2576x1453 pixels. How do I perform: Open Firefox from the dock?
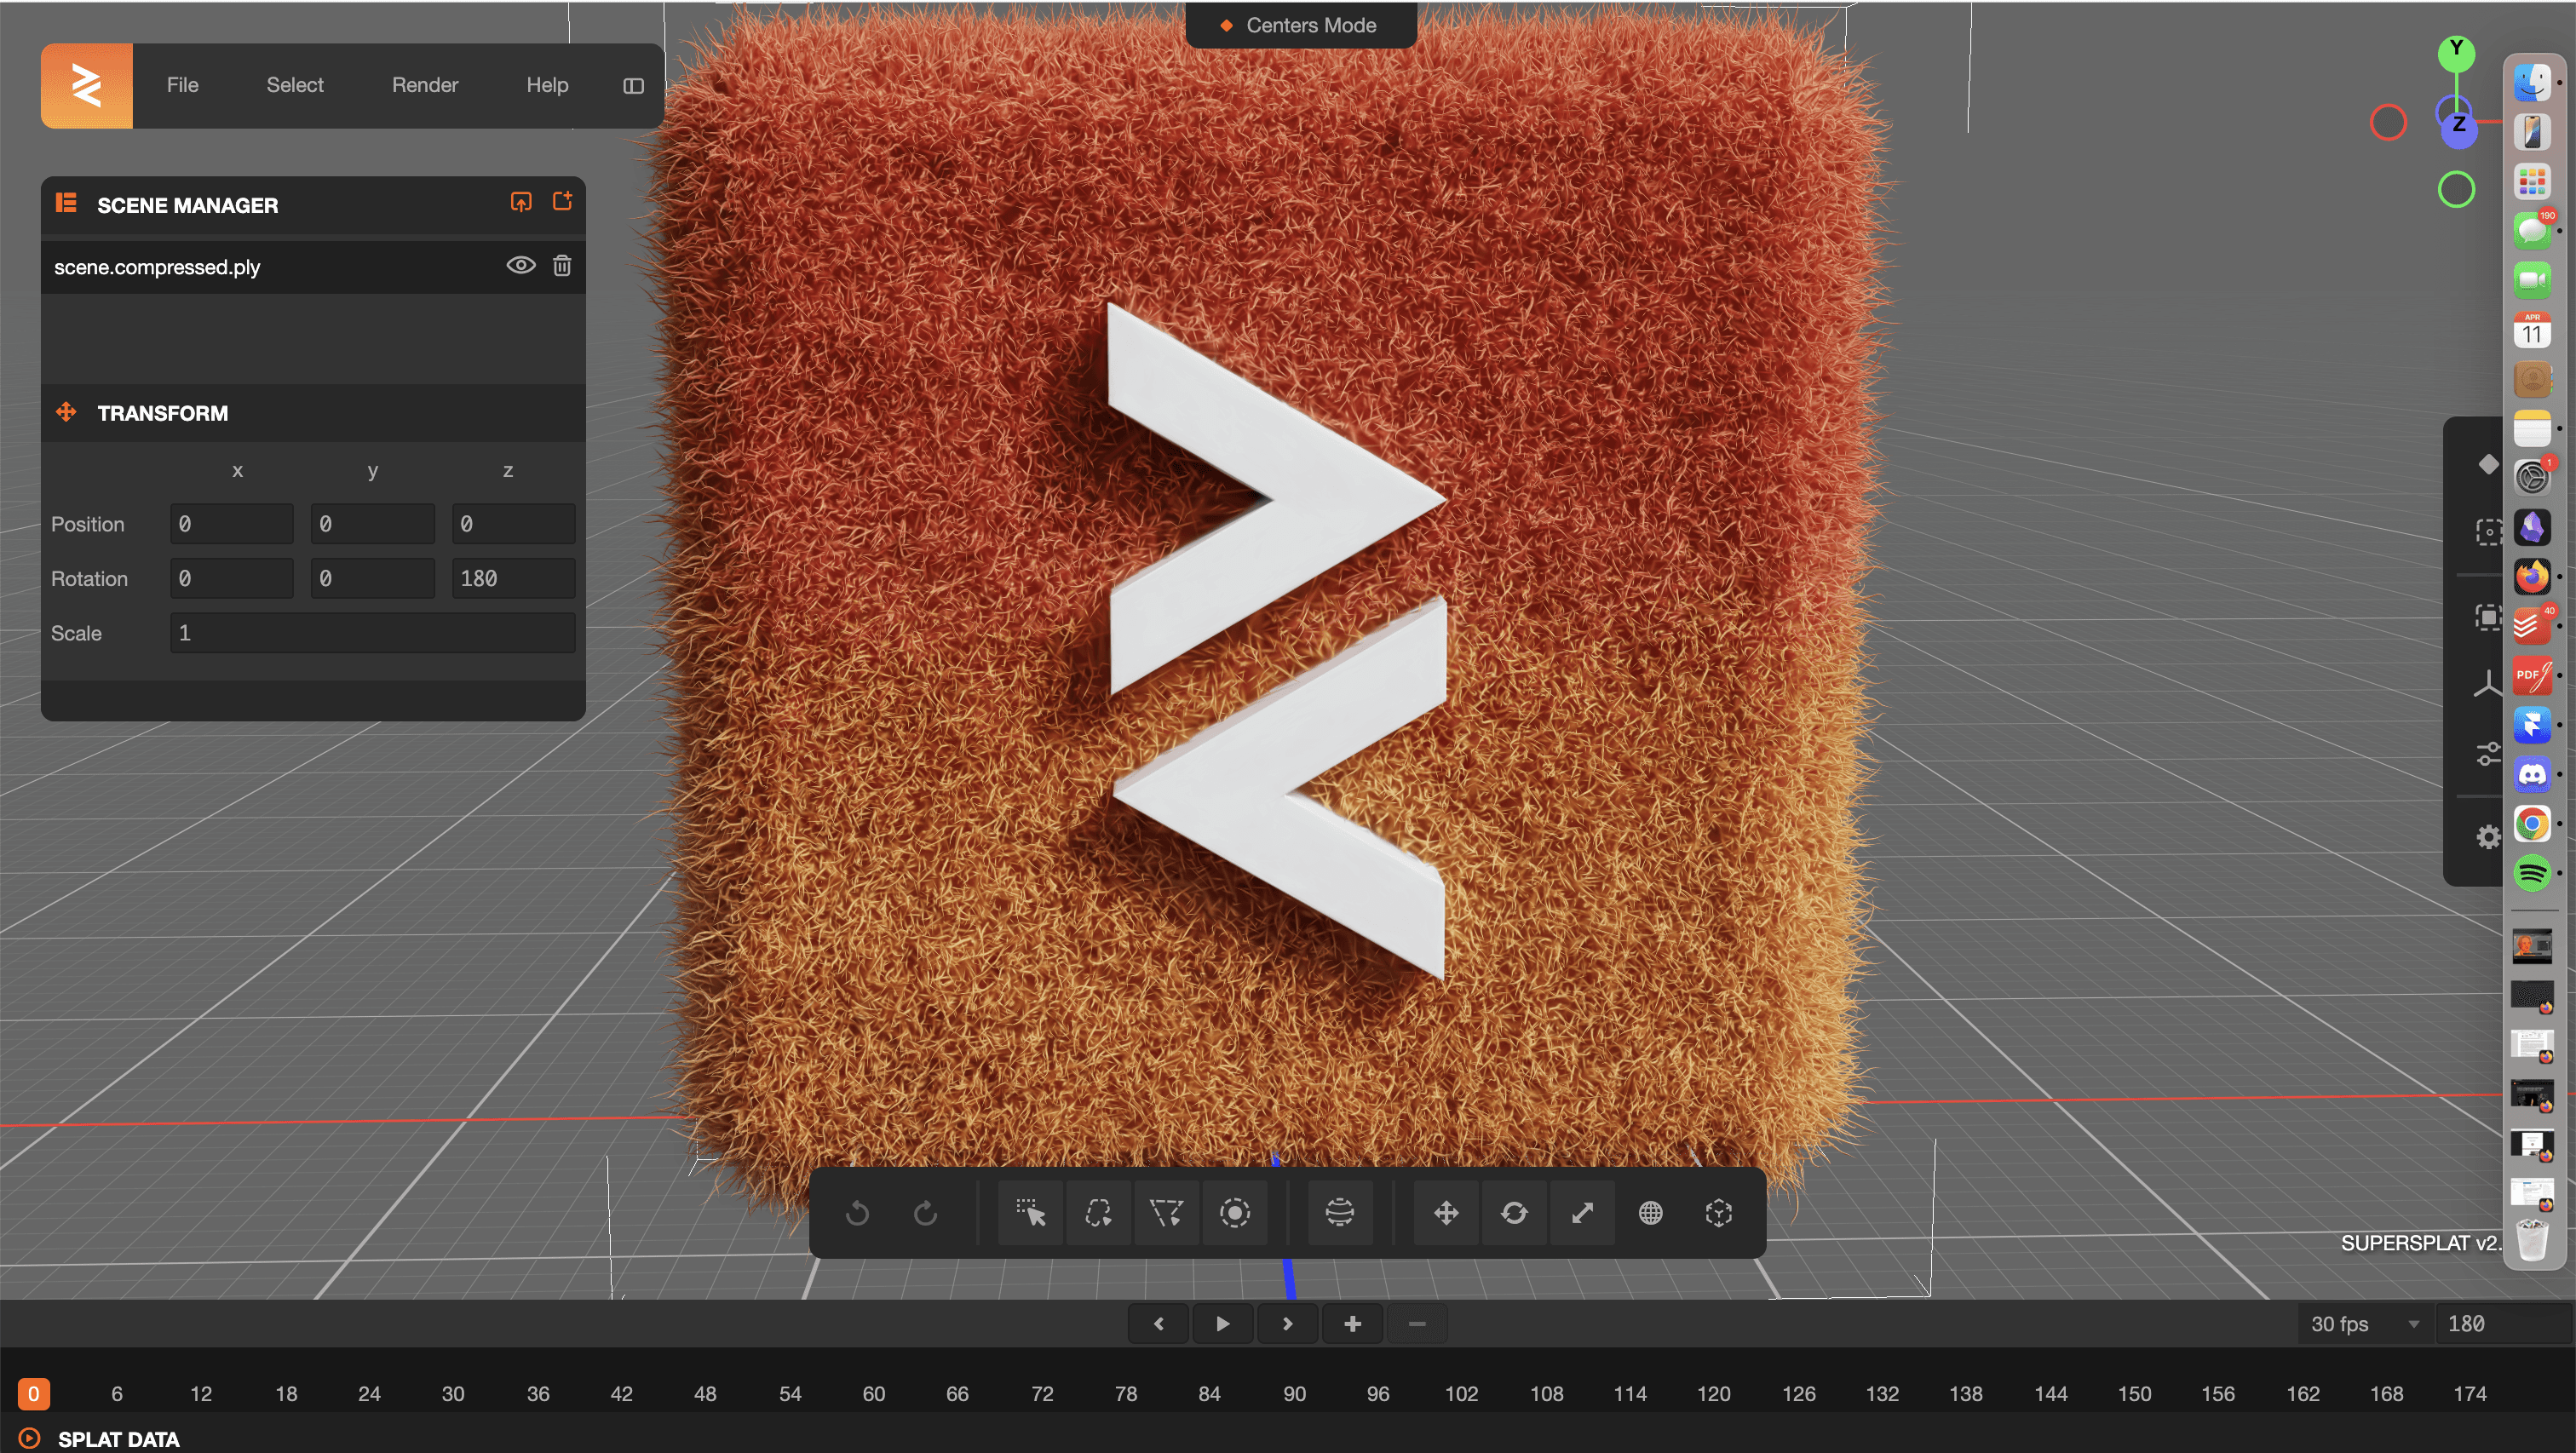coord(2532,577)
